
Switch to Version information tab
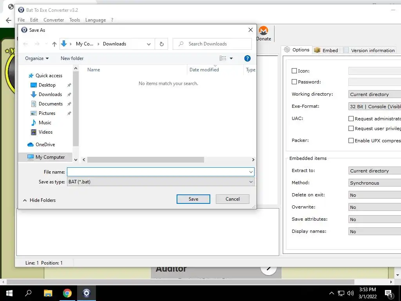coord(369,50)
